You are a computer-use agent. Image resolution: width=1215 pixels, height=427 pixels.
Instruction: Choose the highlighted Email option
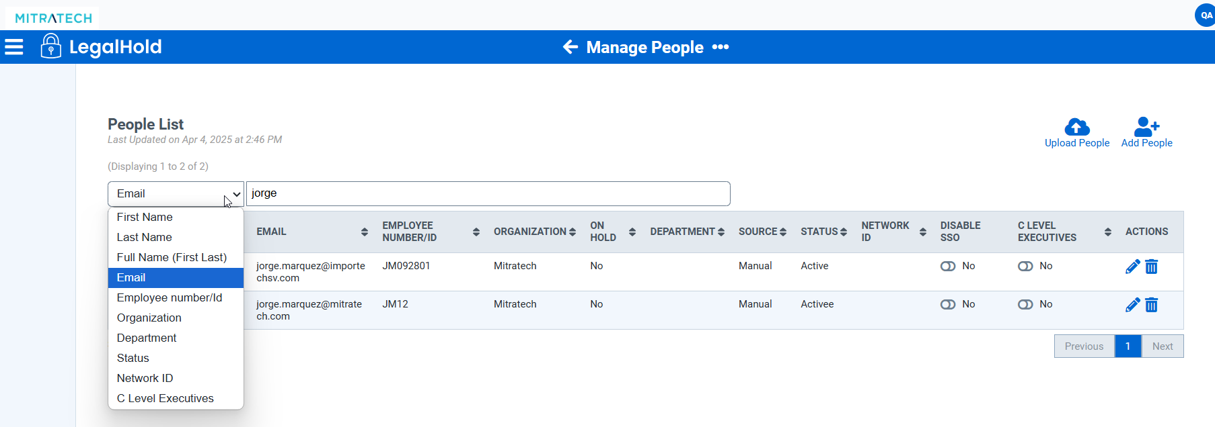point(176,277)
